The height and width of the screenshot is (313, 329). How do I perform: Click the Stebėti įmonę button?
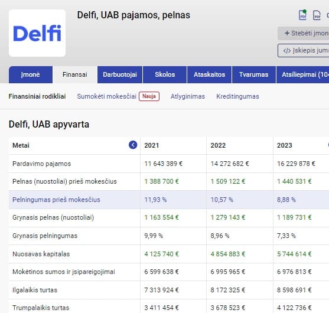click(304, 33)
